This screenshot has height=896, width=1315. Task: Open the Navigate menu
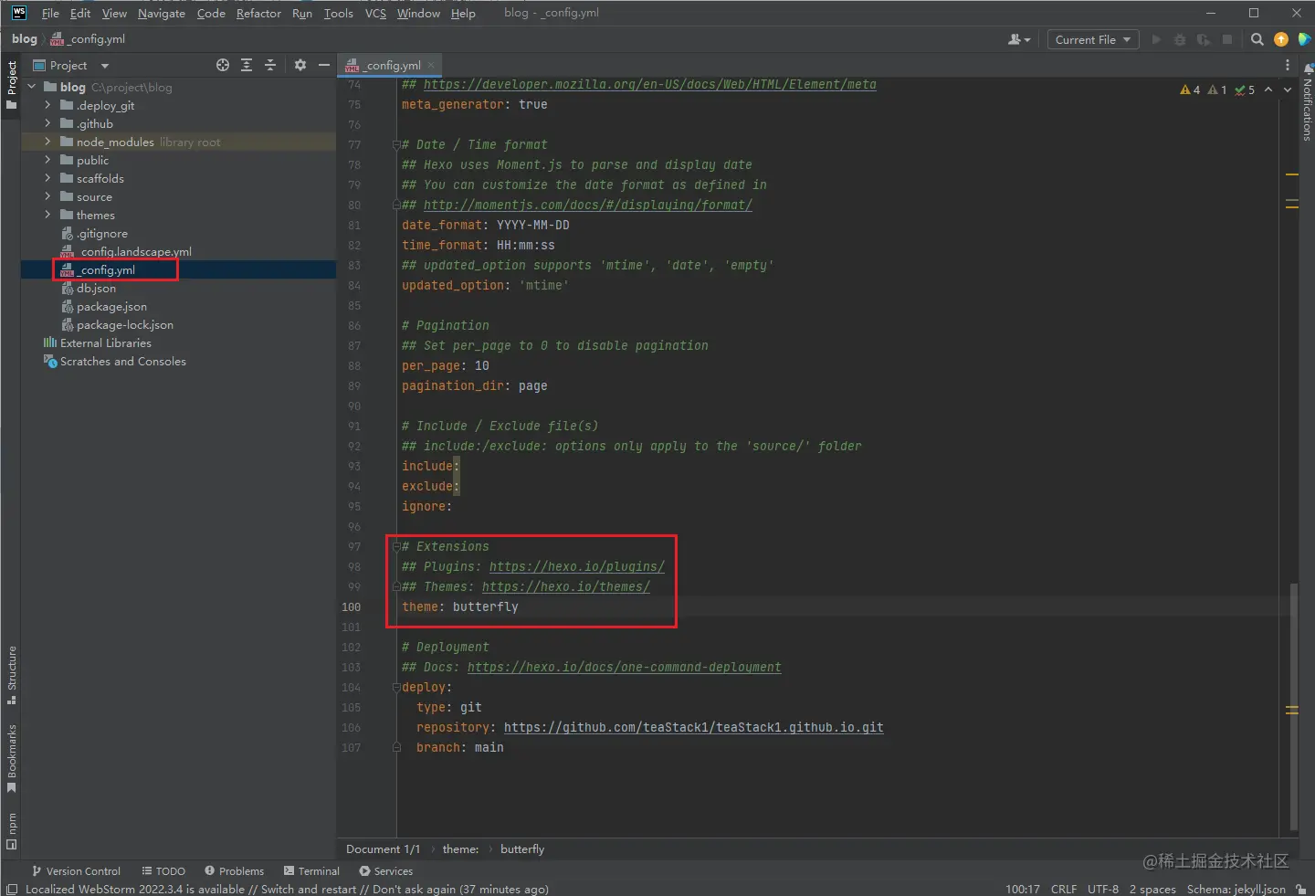click(x=162, y=13)
